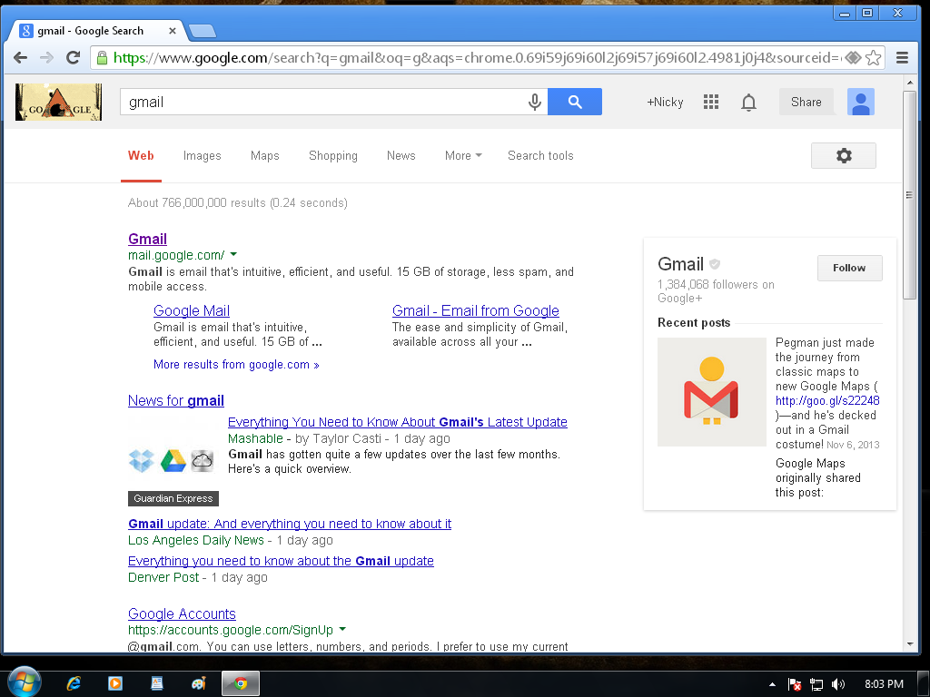The width and height of the screenshot is (930, 697).
Task: Bookmark this page with star icon
Action: [874, 58]
